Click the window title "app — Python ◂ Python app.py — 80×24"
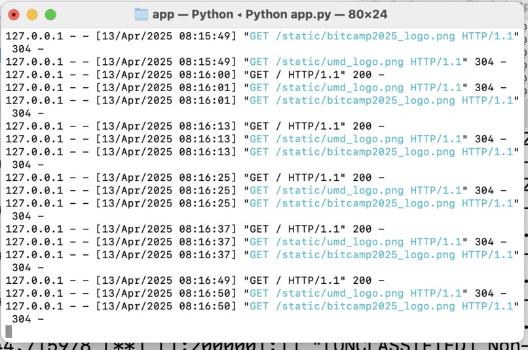Image resolution: width=528 pixels, height=350 pixels. 270,14
